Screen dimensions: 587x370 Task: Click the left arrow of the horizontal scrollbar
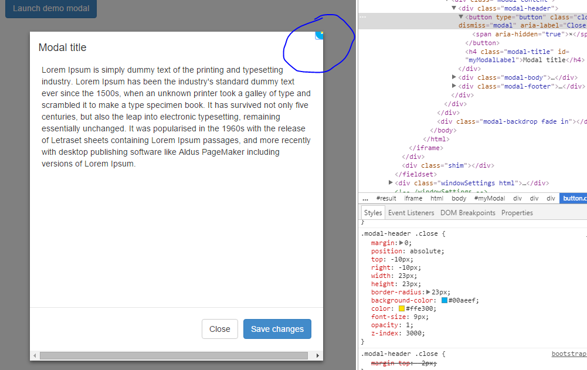point(35,355)
